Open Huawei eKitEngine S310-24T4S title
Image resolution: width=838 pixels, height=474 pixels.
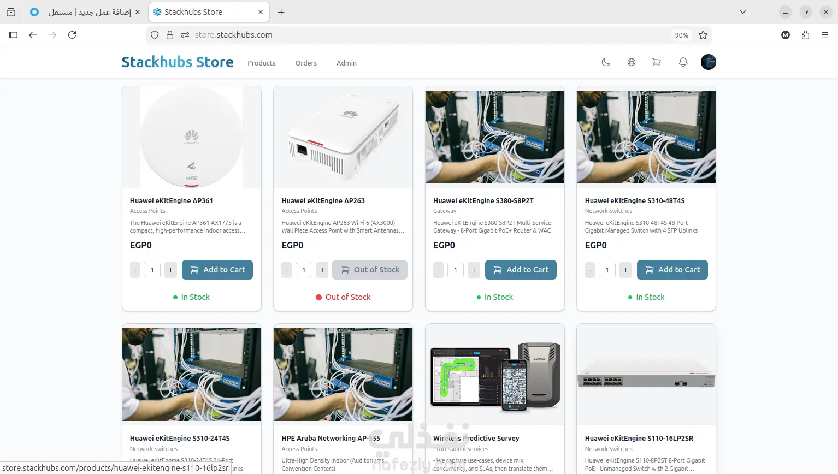click(x=180, y=438)
